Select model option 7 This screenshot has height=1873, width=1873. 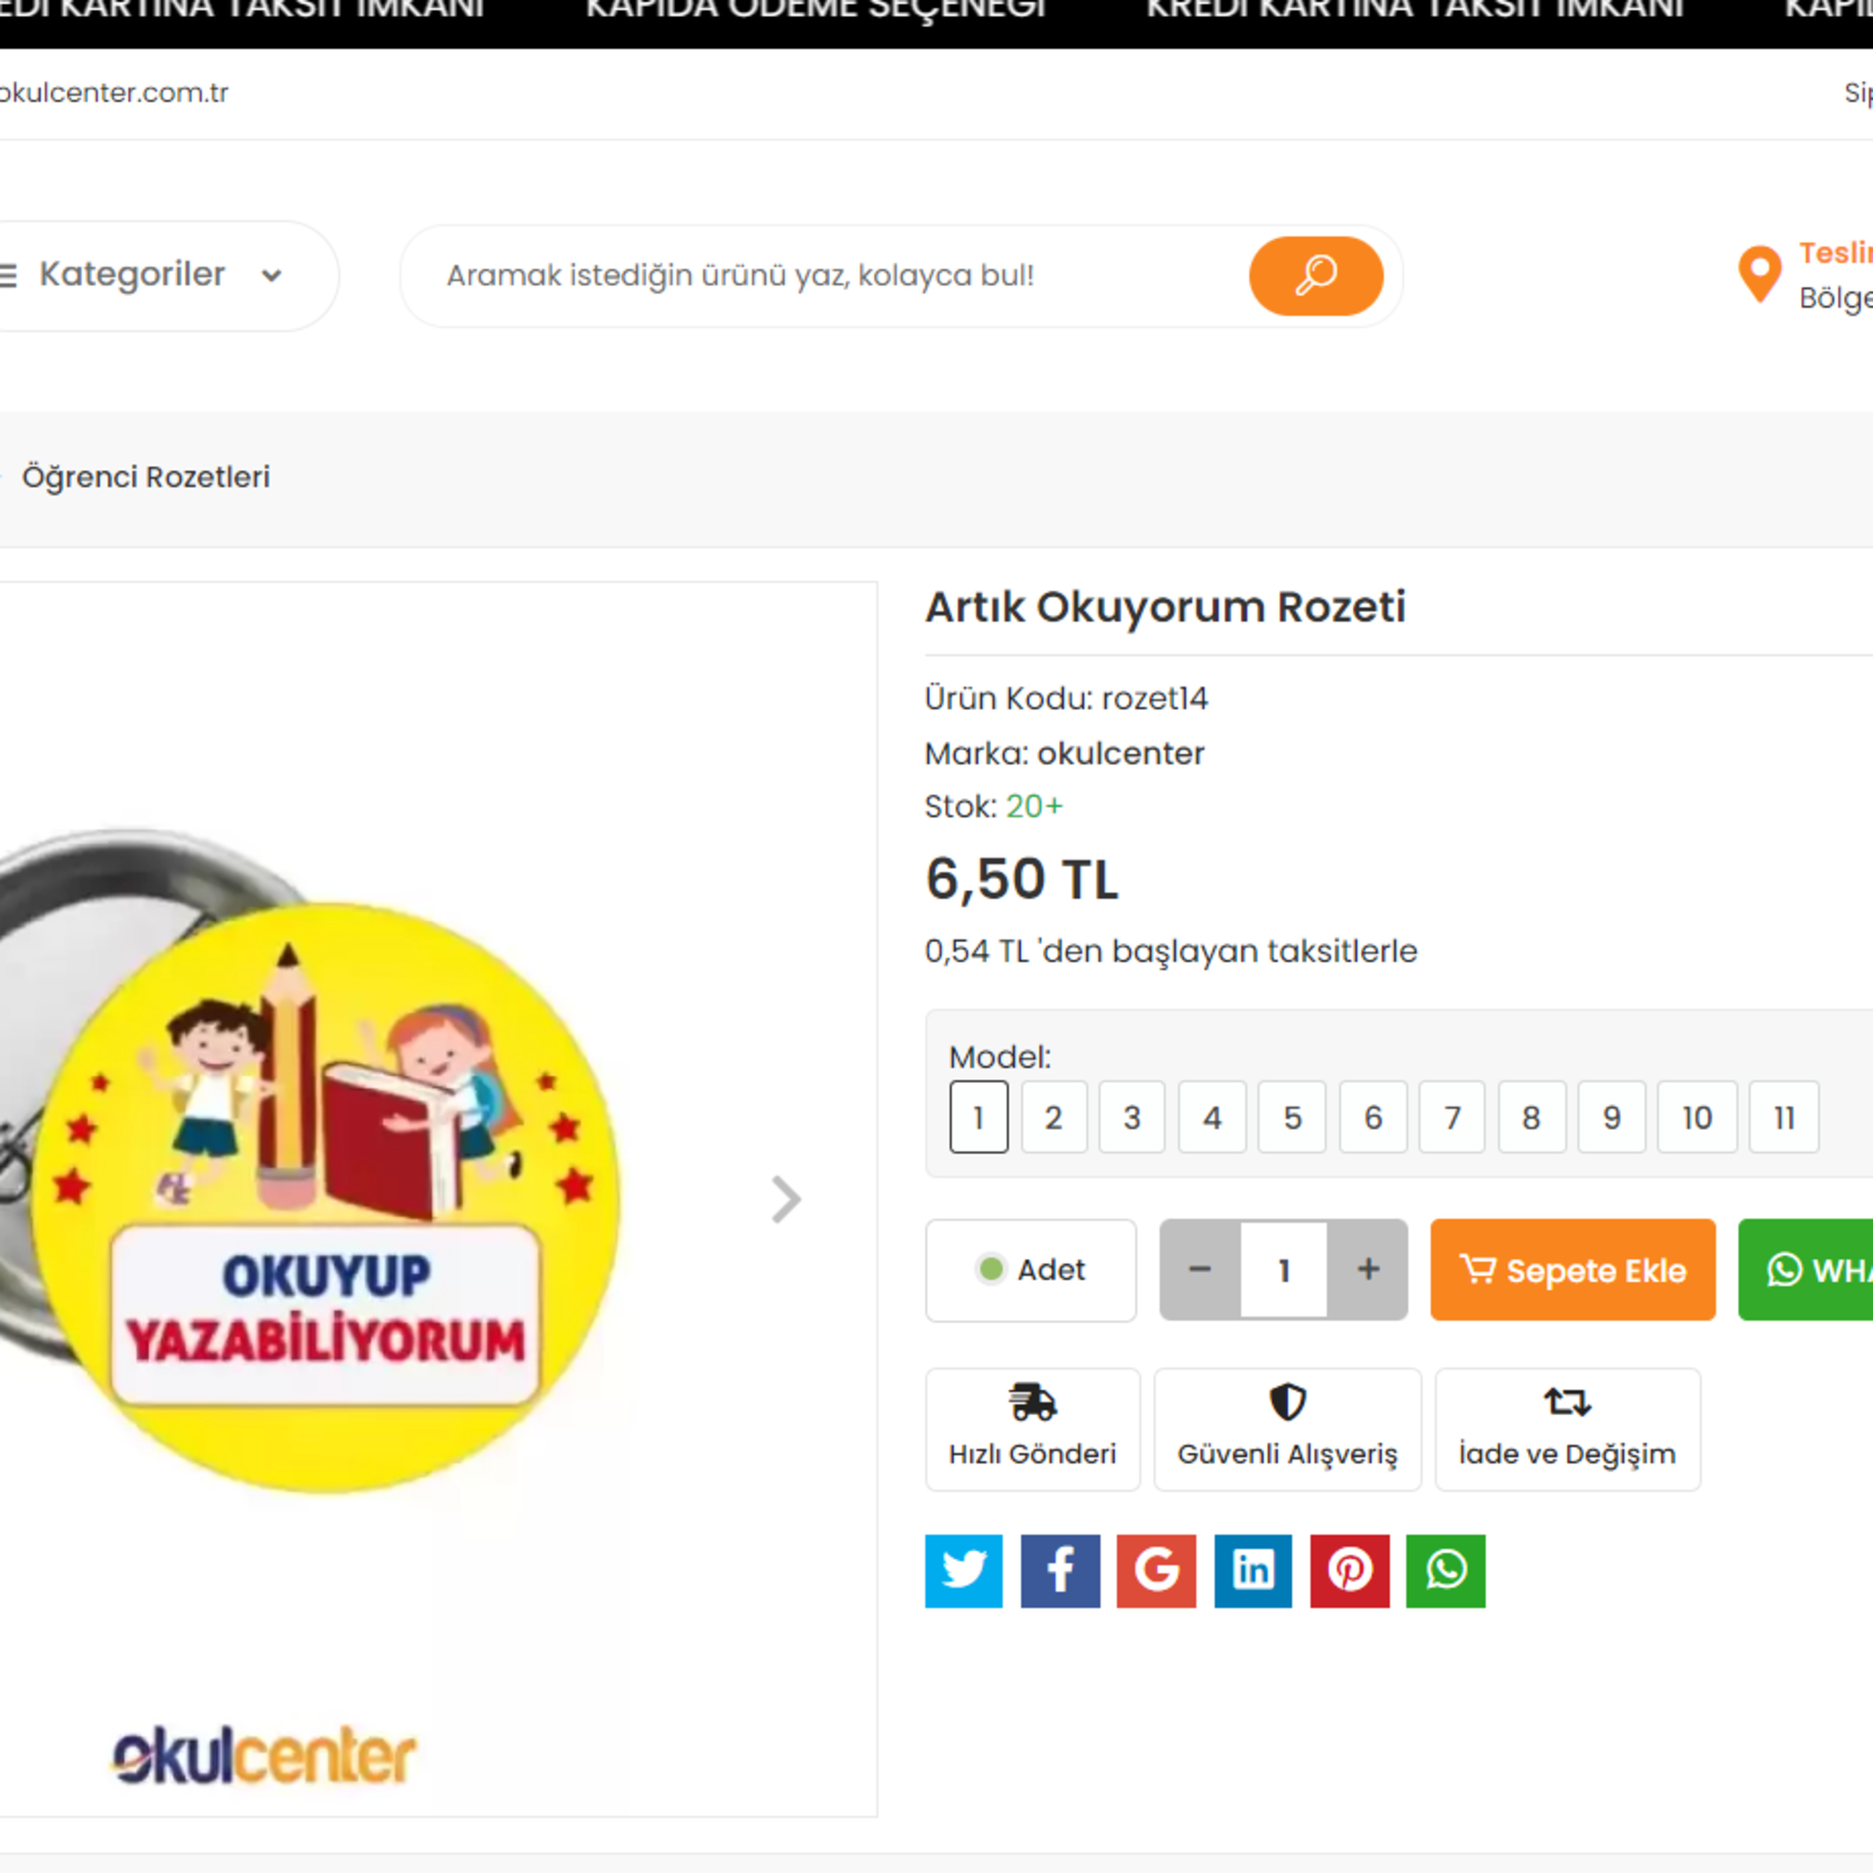[x=1452, y=1117]
